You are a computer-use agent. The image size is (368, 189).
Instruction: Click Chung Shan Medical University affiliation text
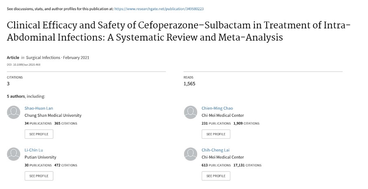pos(53,116)
